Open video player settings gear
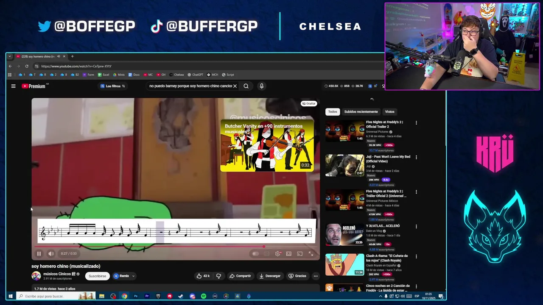 point(278,254)
